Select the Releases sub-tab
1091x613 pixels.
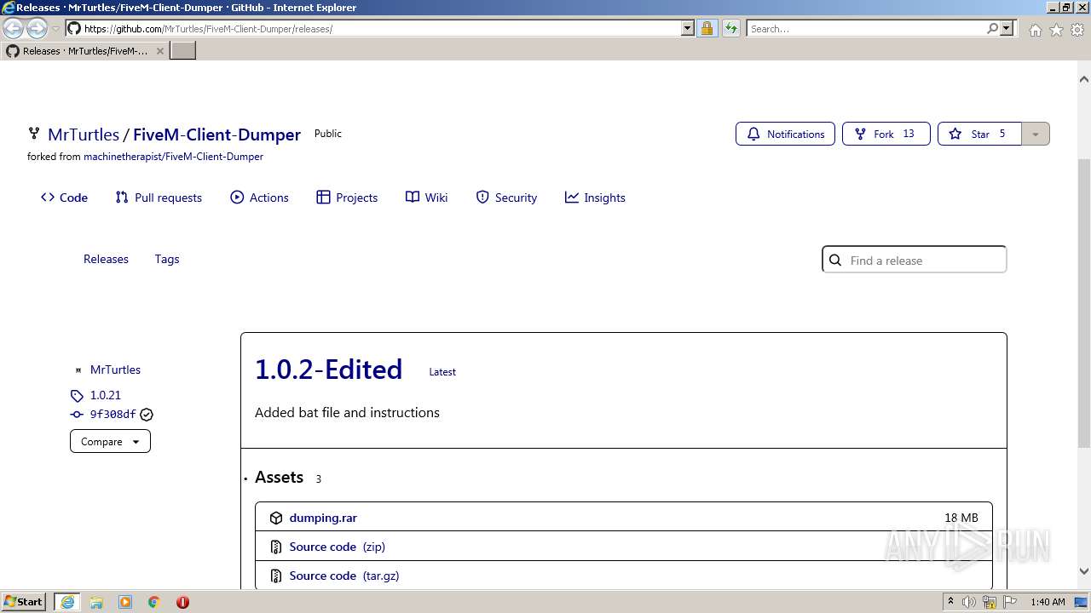[106, 259]
